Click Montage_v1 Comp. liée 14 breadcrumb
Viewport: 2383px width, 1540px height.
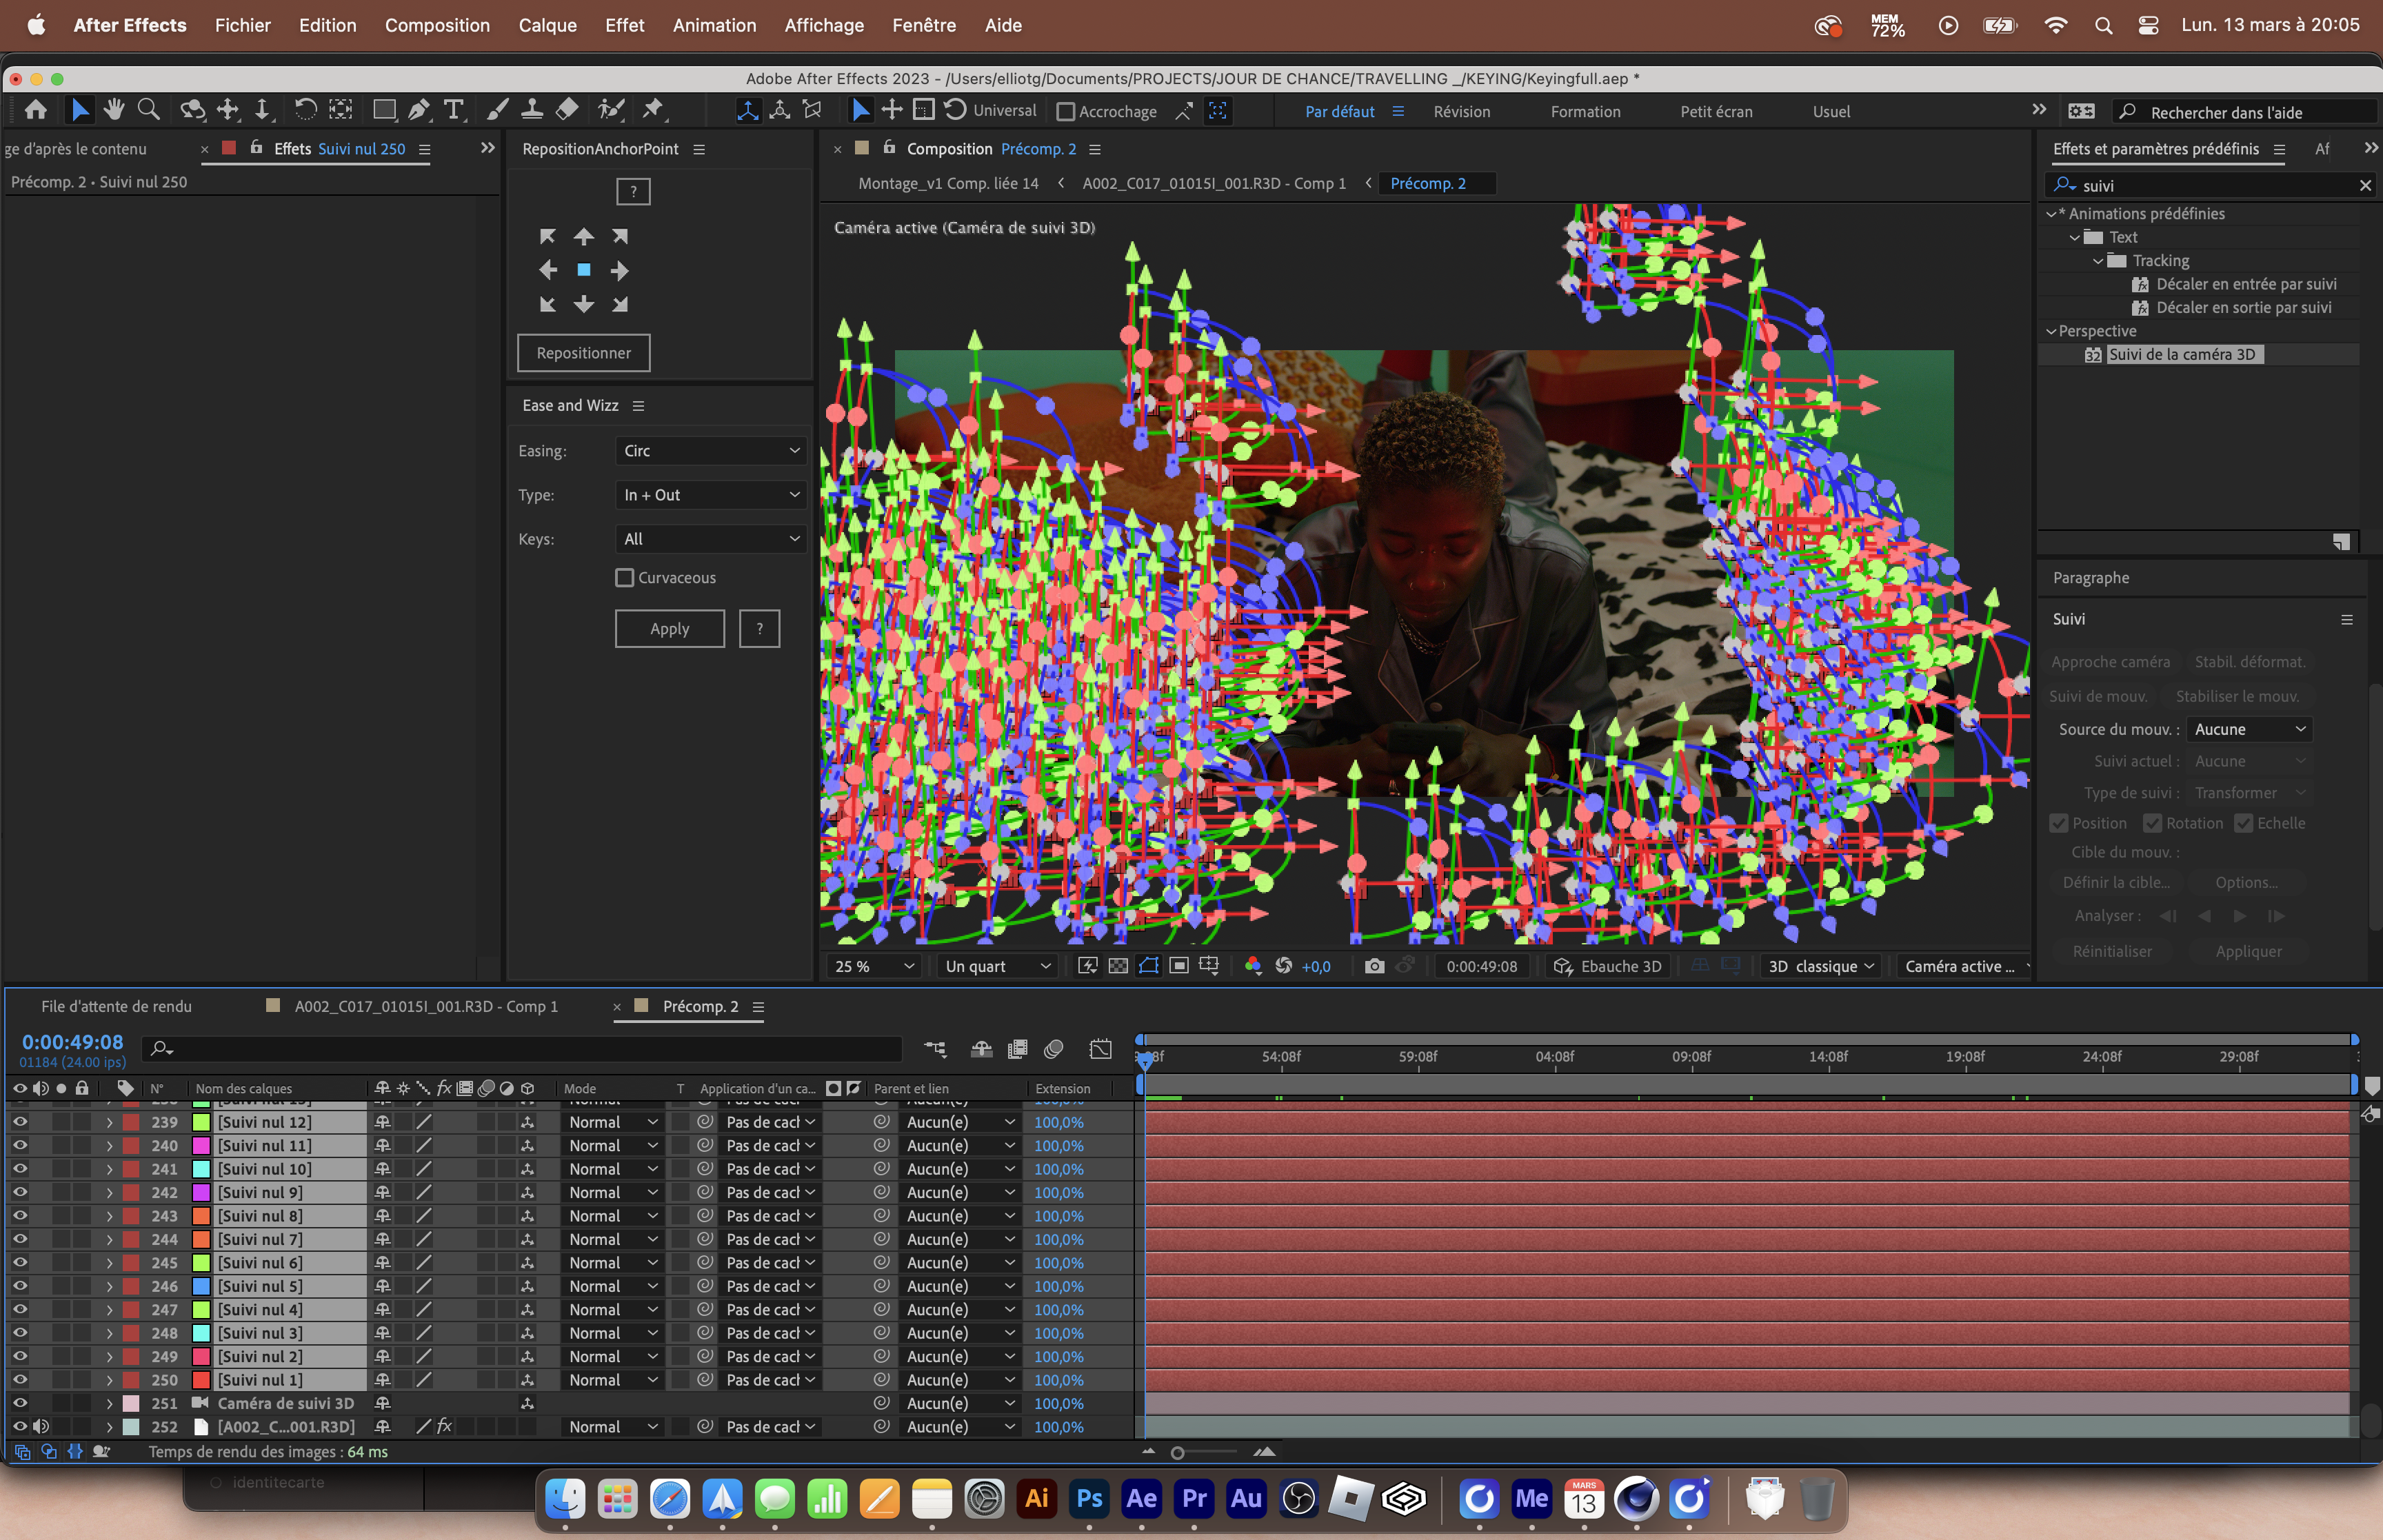point(948,183)
